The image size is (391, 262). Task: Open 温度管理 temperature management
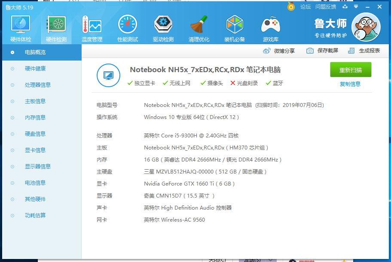[x=92, y=28]
